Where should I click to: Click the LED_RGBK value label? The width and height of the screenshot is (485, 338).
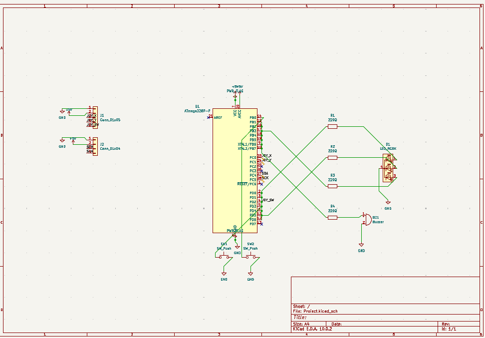(x=388, y=149)
